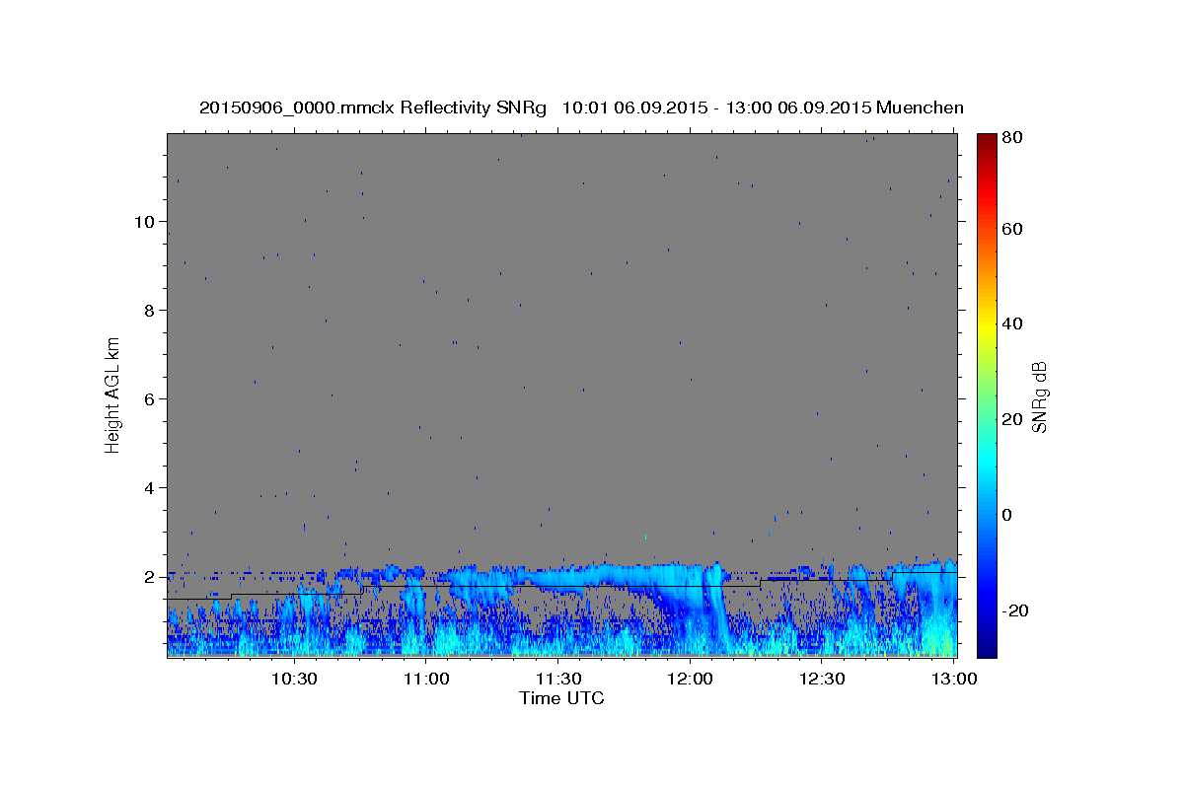Click the '12:00' time tick label
1184x789 pixels.
tap(690, 679)
